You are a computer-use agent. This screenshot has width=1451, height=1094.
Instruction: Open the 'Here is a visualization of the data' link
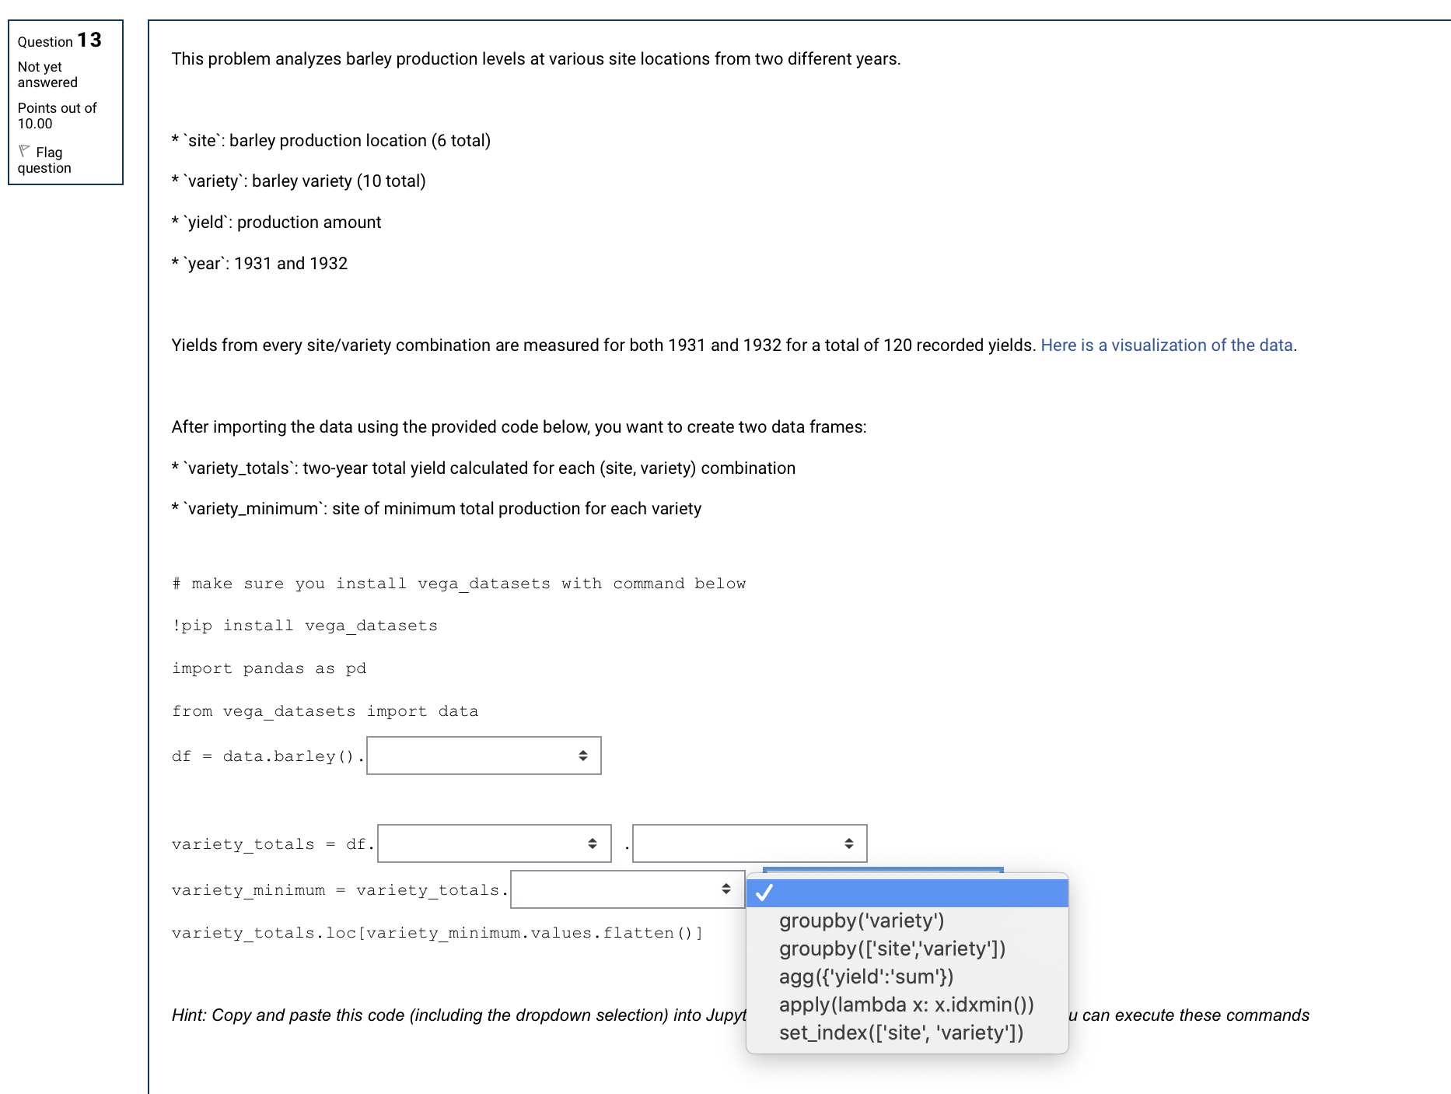pos(1166,345)
